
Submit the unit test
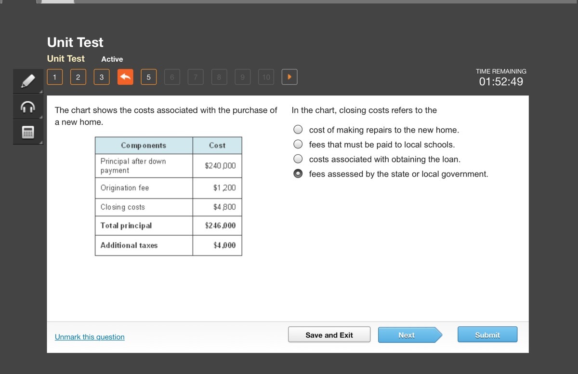(x=487, y=334)
